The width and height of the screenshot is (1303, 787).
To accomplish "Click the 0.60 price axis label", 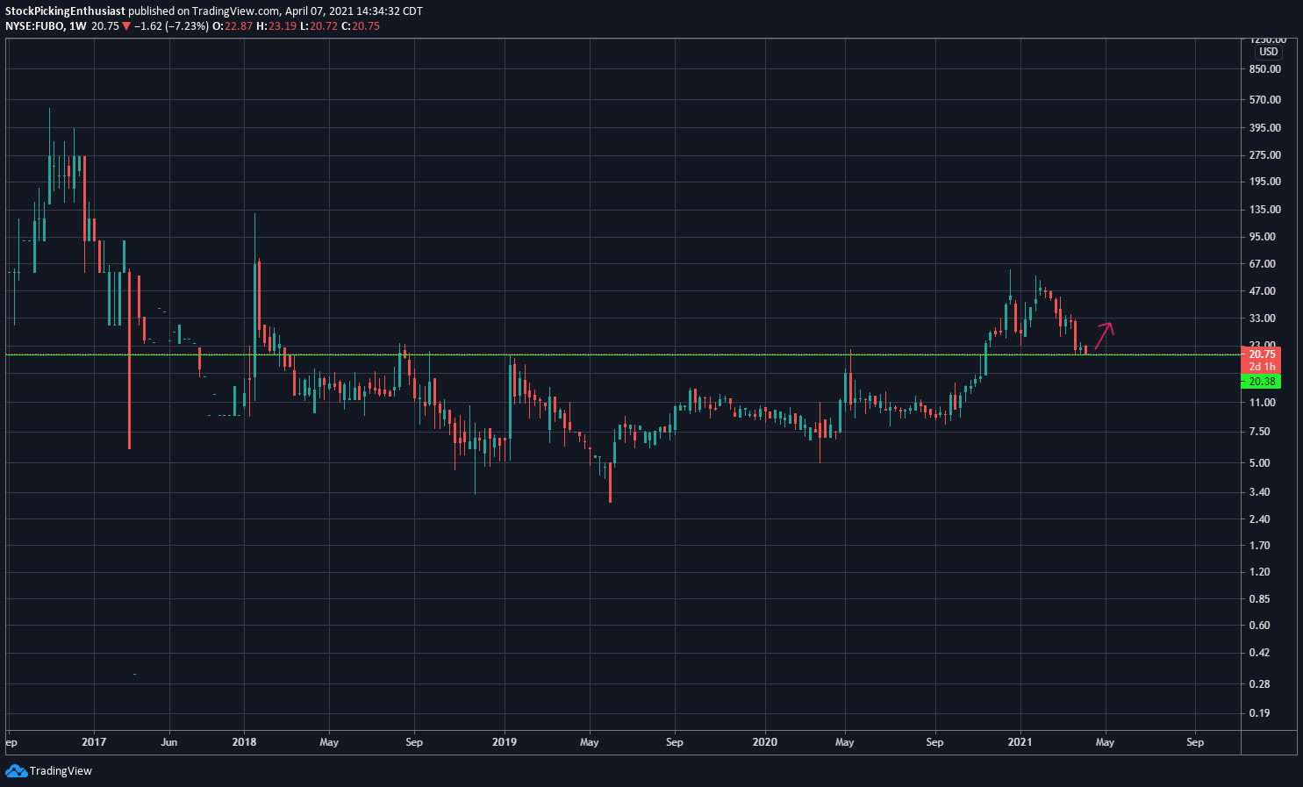I will [x=1260, y=626].
